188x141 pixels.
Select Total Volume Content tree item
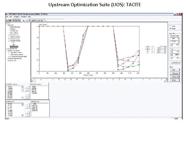[x=16, y=55]
